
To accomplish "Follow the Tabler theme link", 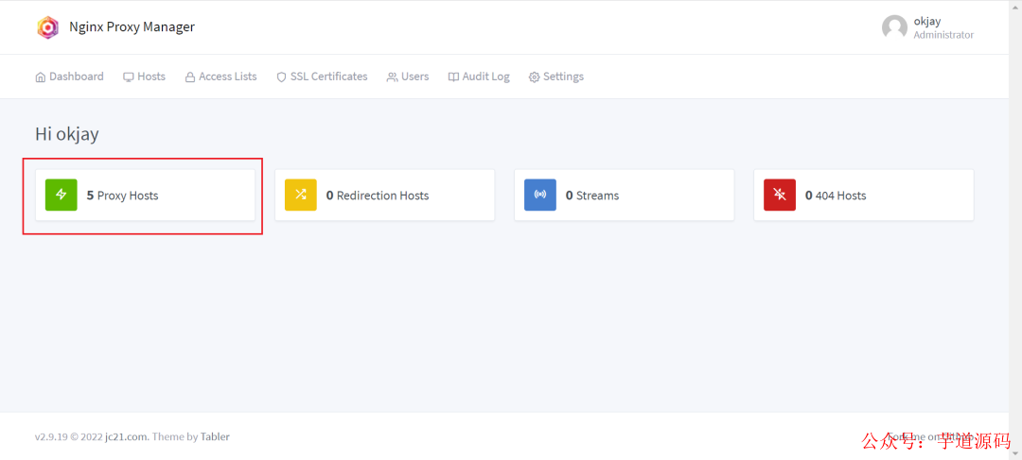I will (x=215, y=436).
